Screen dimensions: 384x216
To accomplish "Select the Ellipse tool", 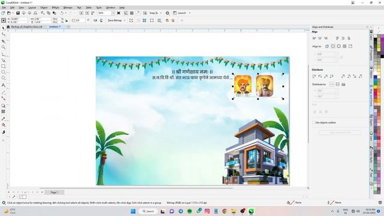I will [4, 72].
